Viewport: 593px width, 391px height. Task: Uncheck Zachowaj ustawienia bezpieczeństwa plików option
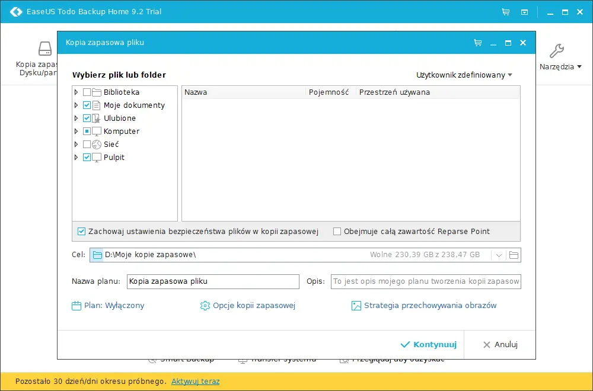[x=81, y=232]
